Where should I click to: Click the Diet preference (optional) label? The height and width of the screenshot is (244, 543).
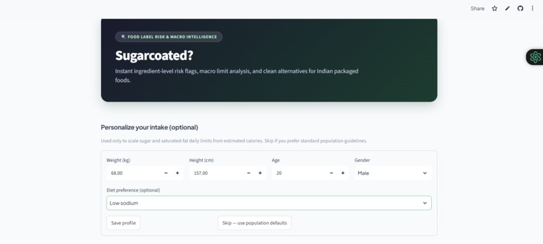133,190
